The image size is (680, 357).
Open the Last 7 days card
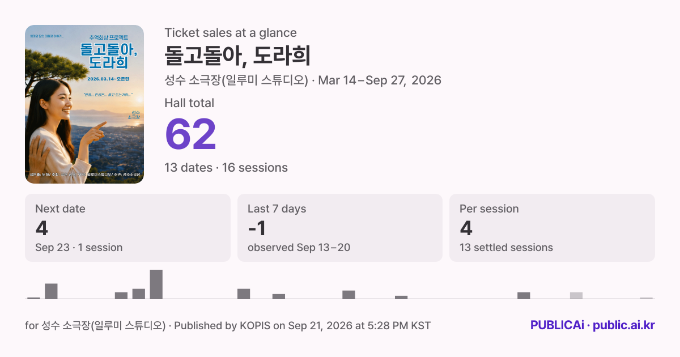(x=340, y=228)
